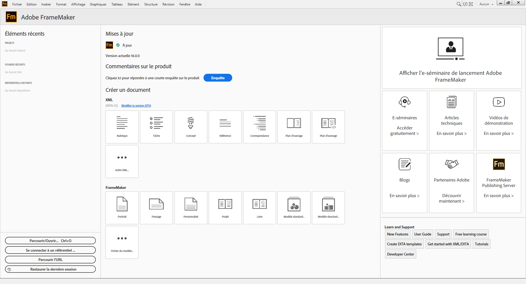The height and width of the screenshot is (284, 528).
Task: Create a Paysage landscape document
Action: 156,208
